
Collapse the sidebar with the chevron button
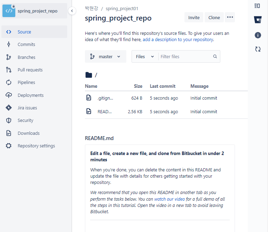tap(72, 11)
